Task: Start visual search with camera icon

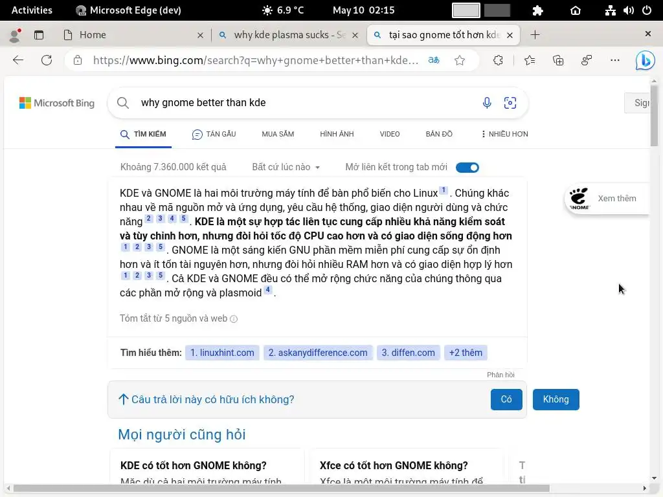Action: (510, 103)
